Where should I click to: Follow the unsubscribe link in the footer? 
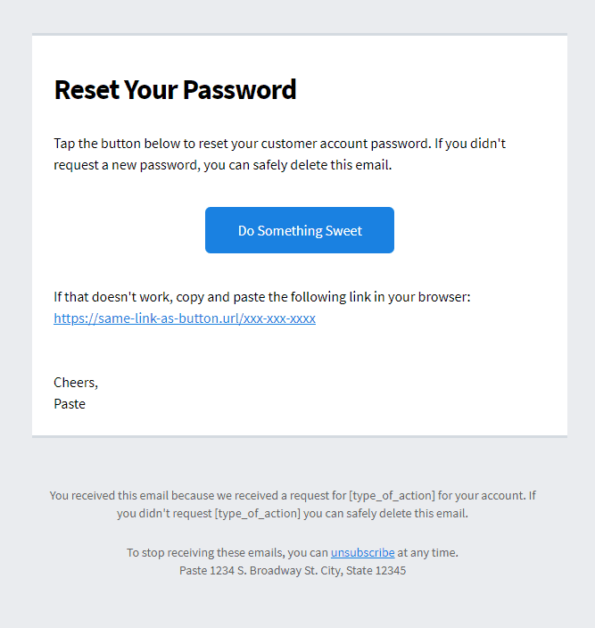tap(362, 552)
